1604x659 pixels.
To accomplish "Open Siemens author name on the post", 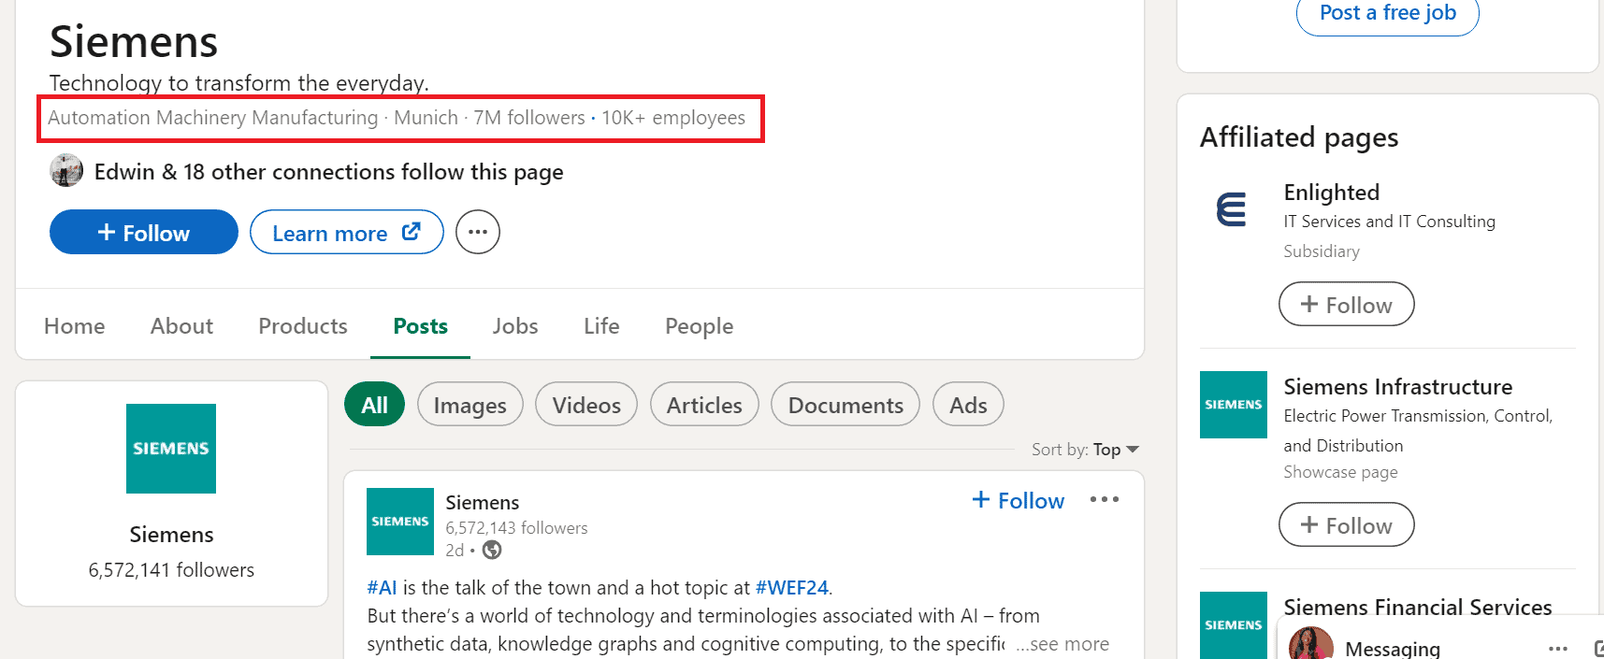I will 482,503.
